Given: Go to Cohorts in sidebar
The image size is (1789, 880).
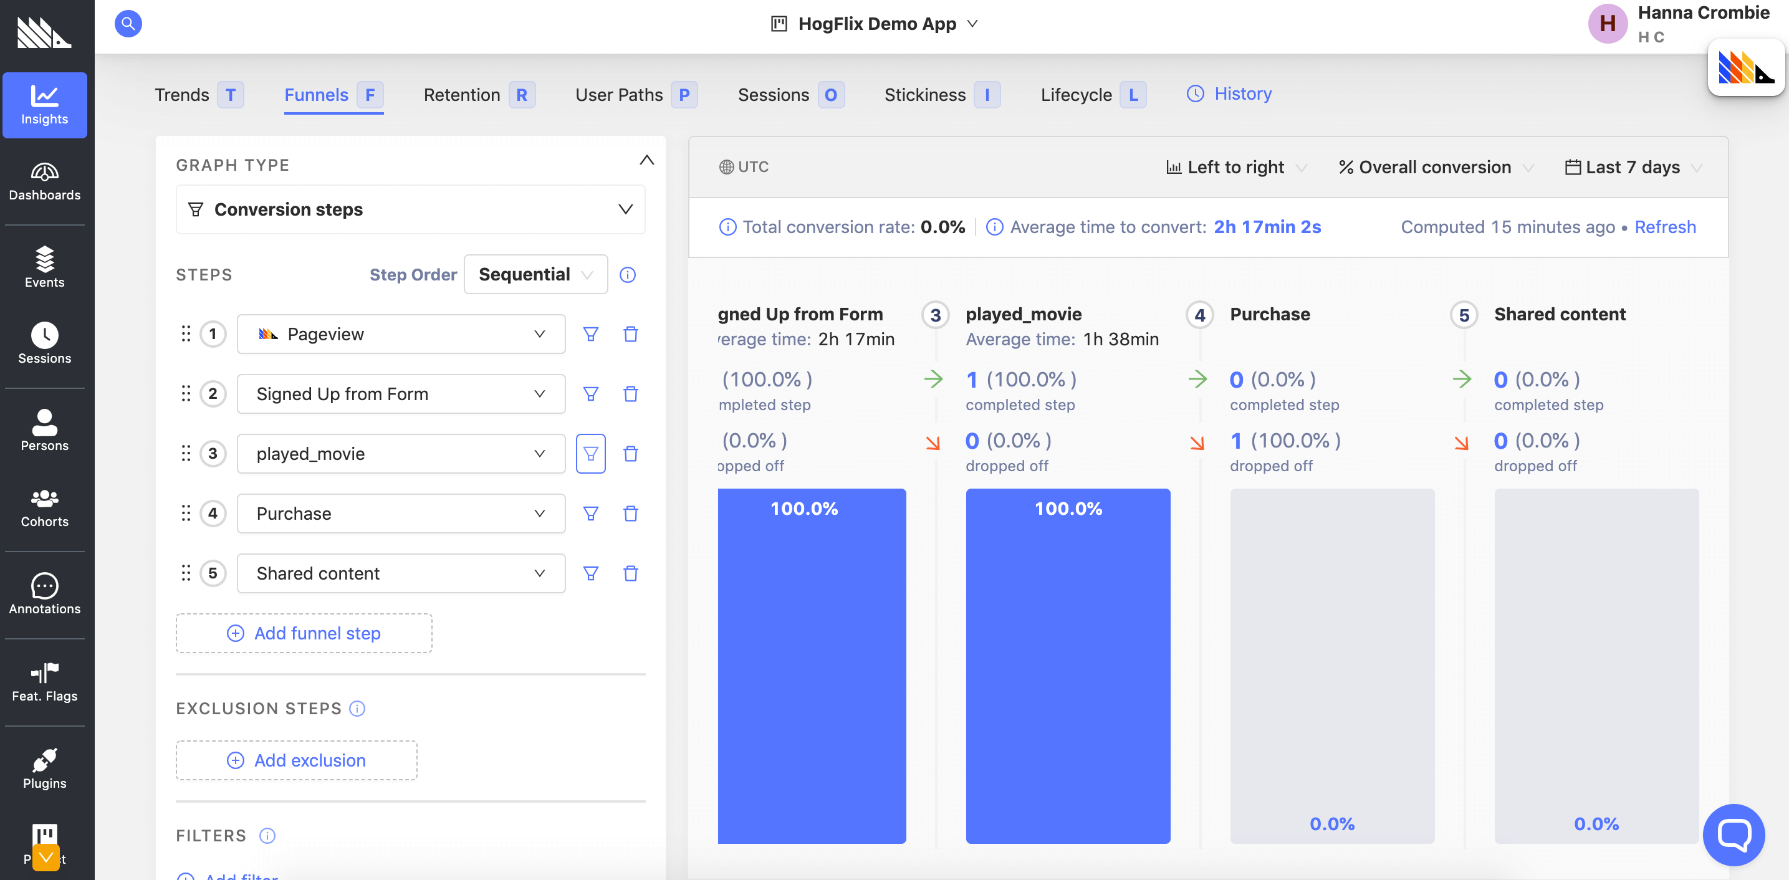Looking at the screenshot, I should (x=44, y=508).
